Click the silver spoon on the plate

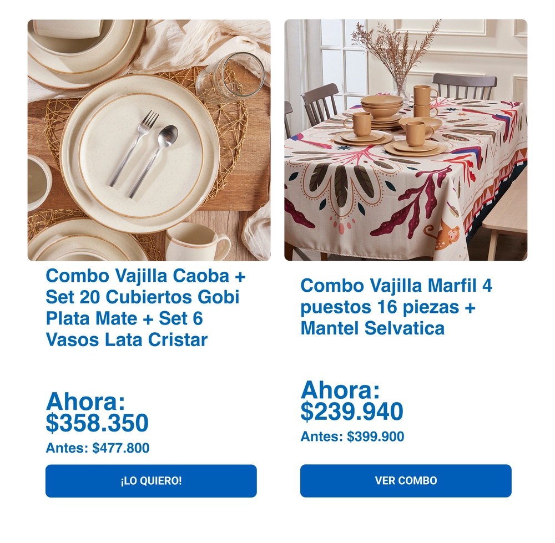click(155, 159)
